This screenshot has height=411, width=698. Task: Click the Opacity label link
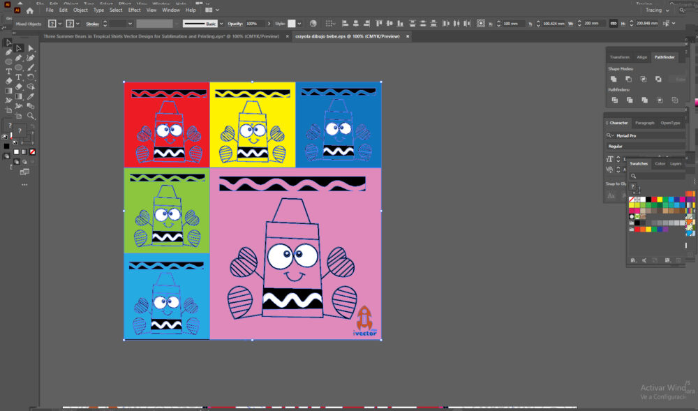235,24
